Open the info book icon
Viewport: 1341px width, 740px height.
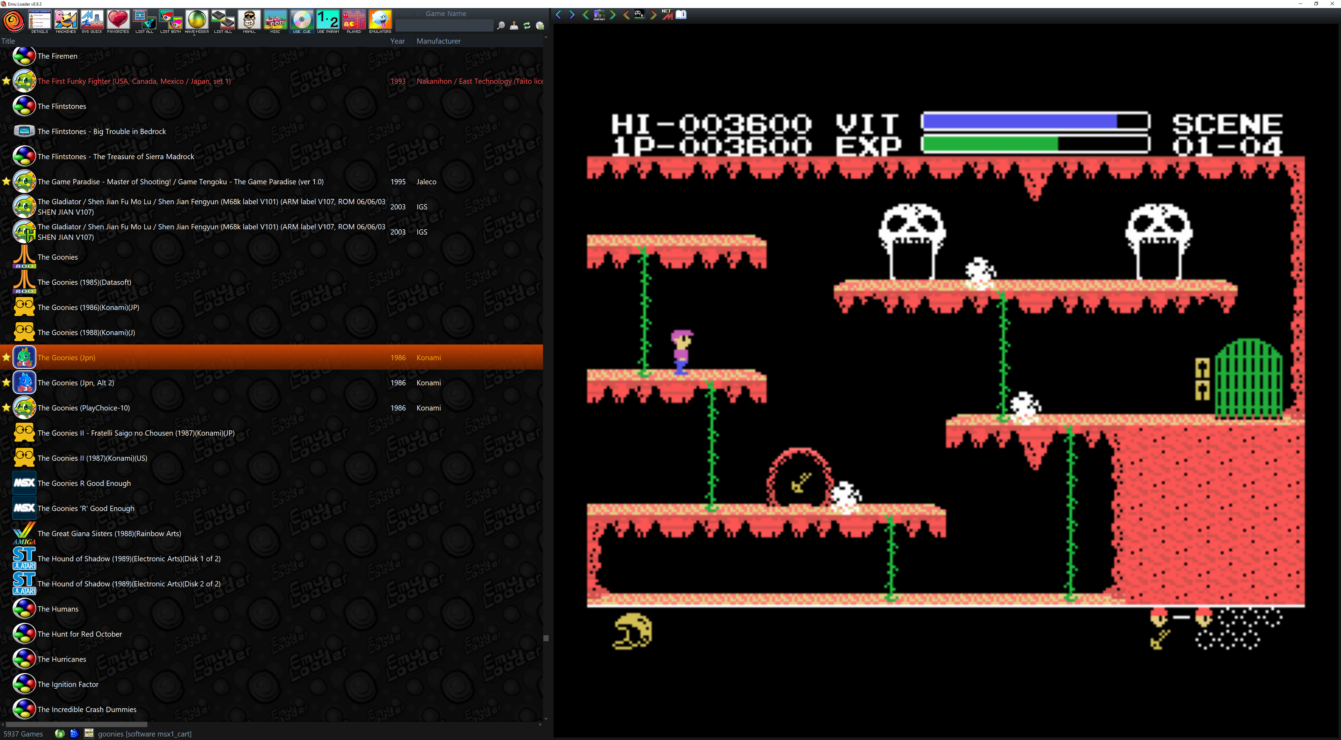pyautogui.click(x=681, y=15)
